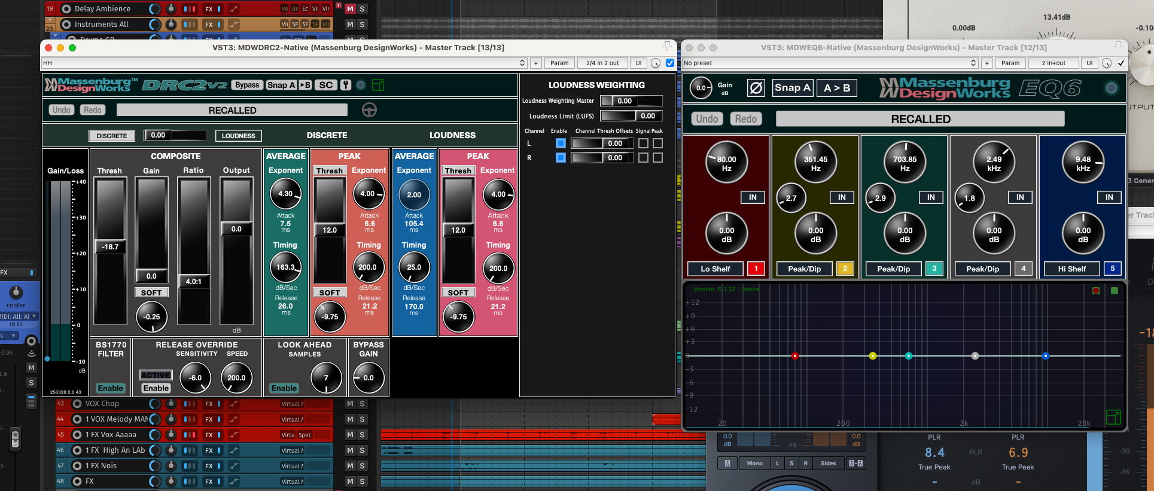The image size is (1154, 491).
Task: Toggle Release Override ACTIVE button
Action: point(156,375)
